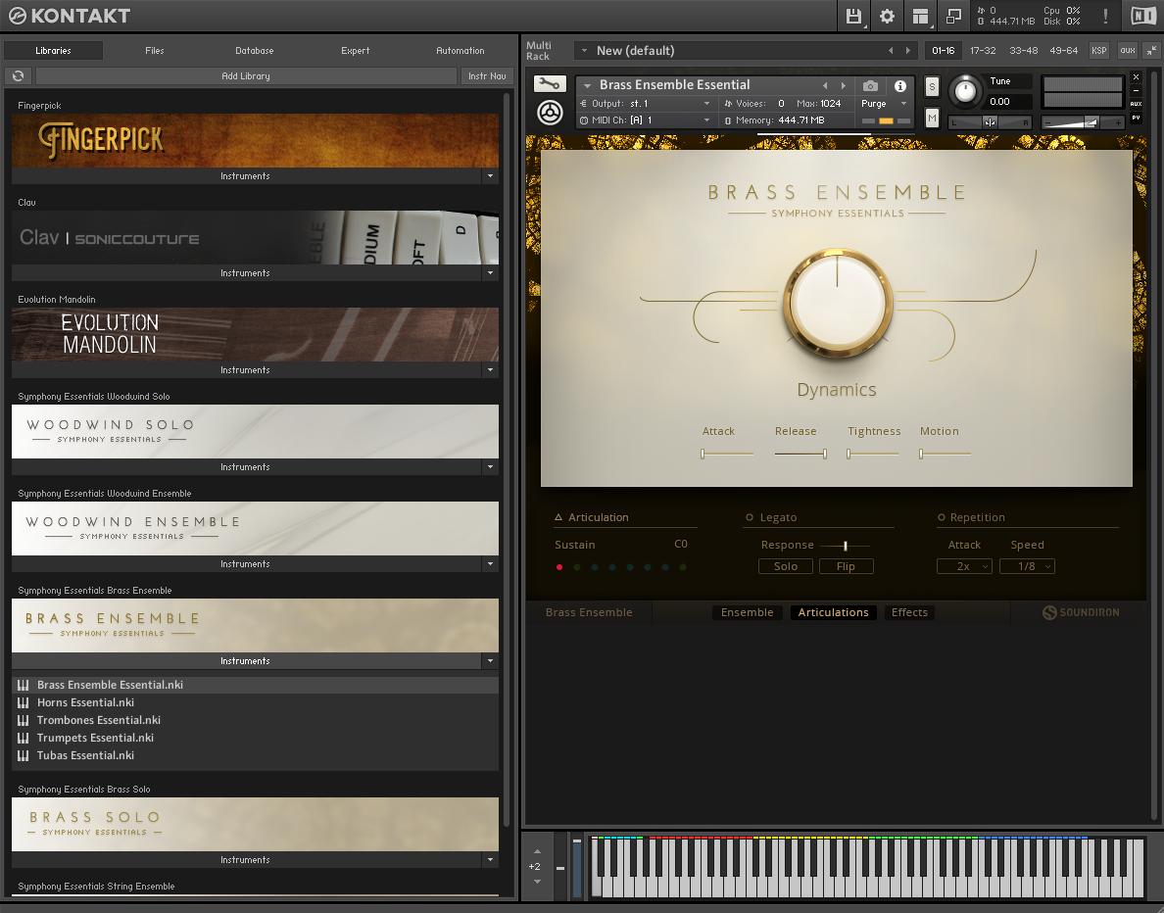Click the Tightness slider
This screenshot has height=913, width=1164.
tap(872, 454)
